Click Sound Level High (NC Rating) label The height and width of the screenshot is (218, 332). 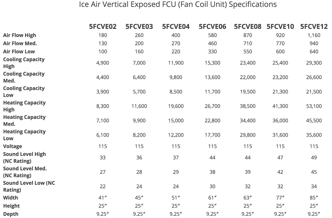pyautogui.click(x=24, y=158)
